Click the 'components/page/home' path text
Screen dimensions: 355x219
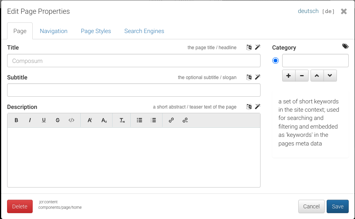point(60,207)
